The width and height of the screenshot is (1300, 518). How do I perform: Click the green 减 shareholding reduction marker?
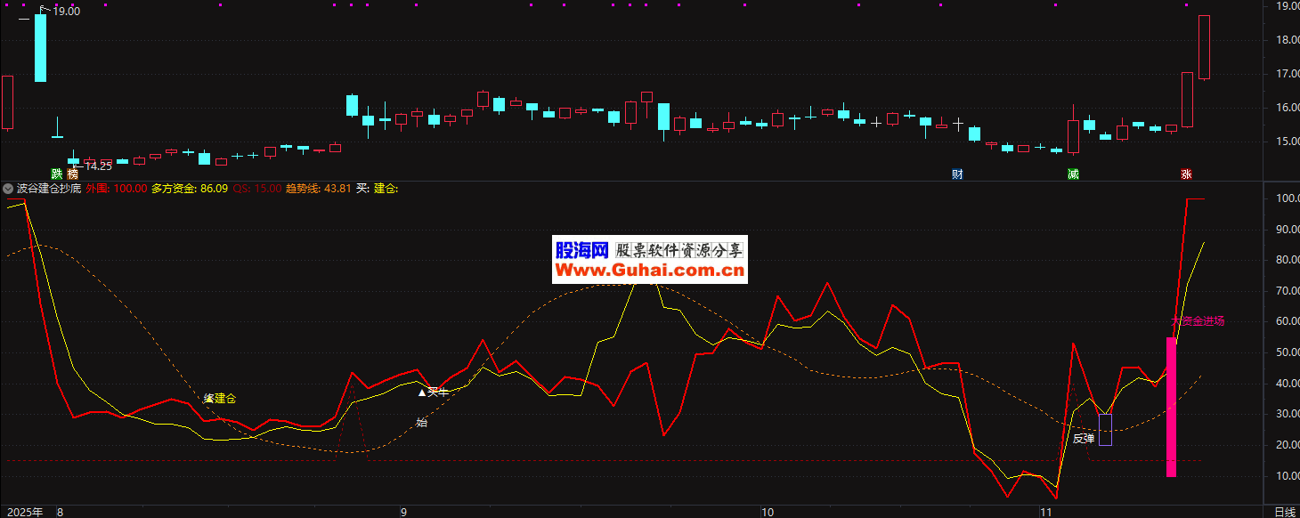click(1073, 174)
